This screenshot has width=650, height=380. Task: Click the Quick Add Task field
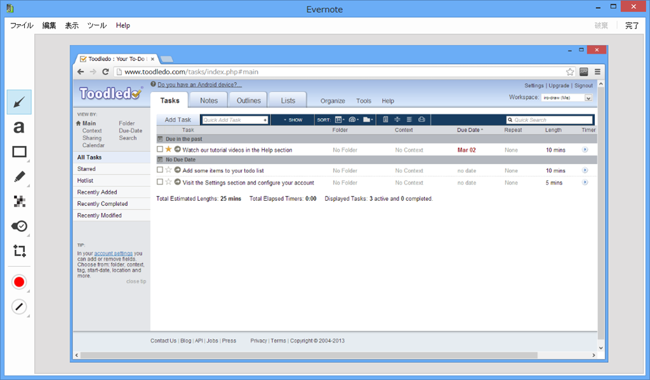click(235, 120)
